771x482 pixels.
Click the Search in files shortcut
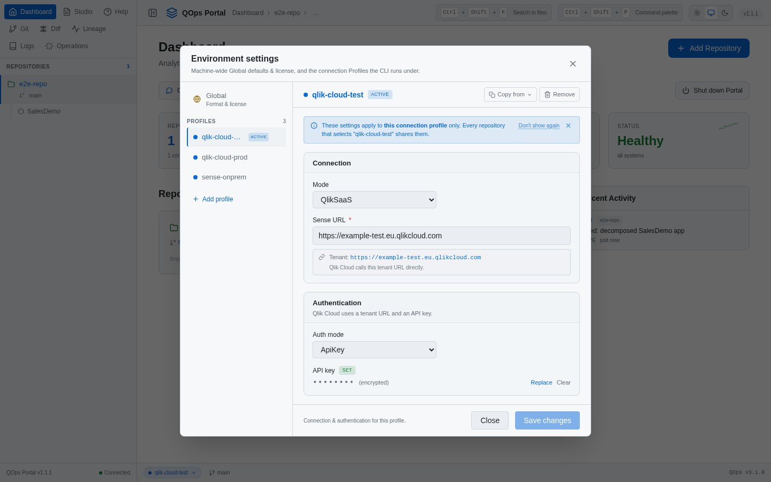click(494, 12)
